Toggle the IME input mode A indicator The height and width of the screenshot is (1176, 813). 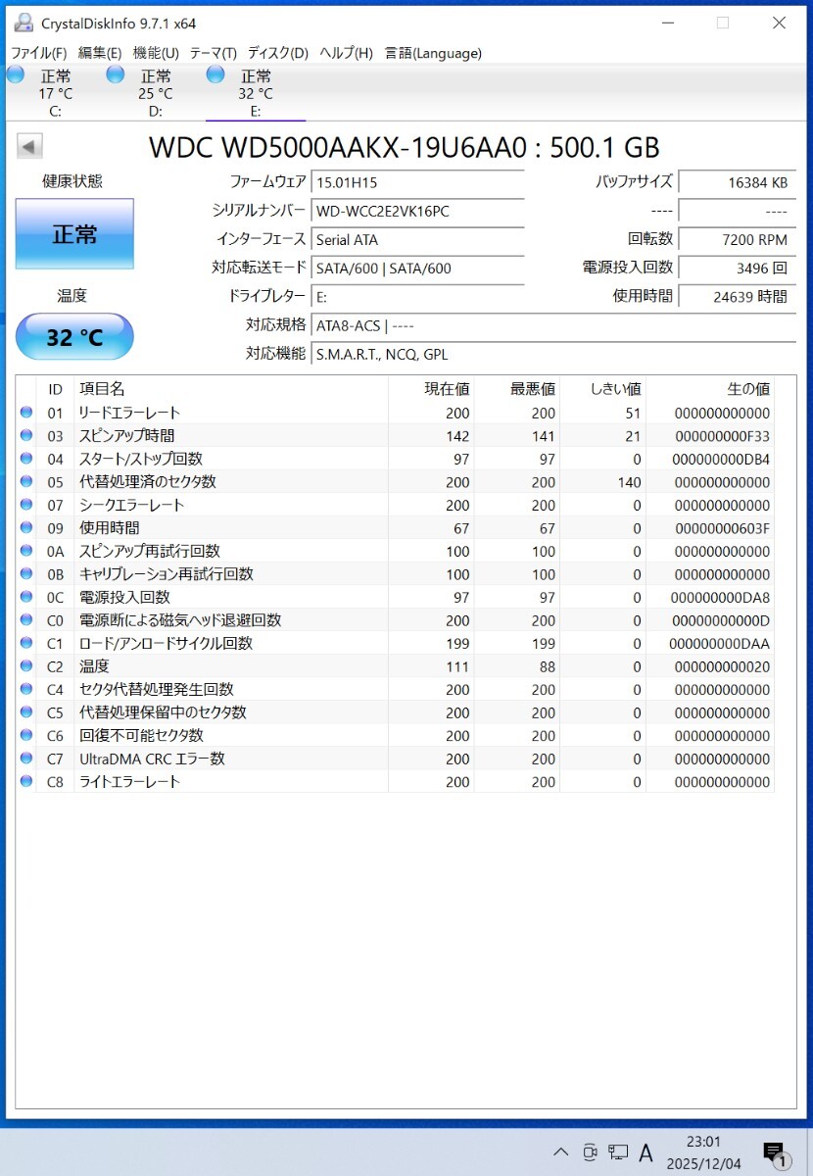pyautogui.click(x=646, y=1153)
